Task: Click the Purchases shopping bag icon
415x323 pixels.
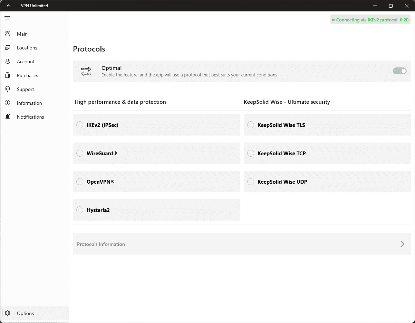Action: (8, 75)
